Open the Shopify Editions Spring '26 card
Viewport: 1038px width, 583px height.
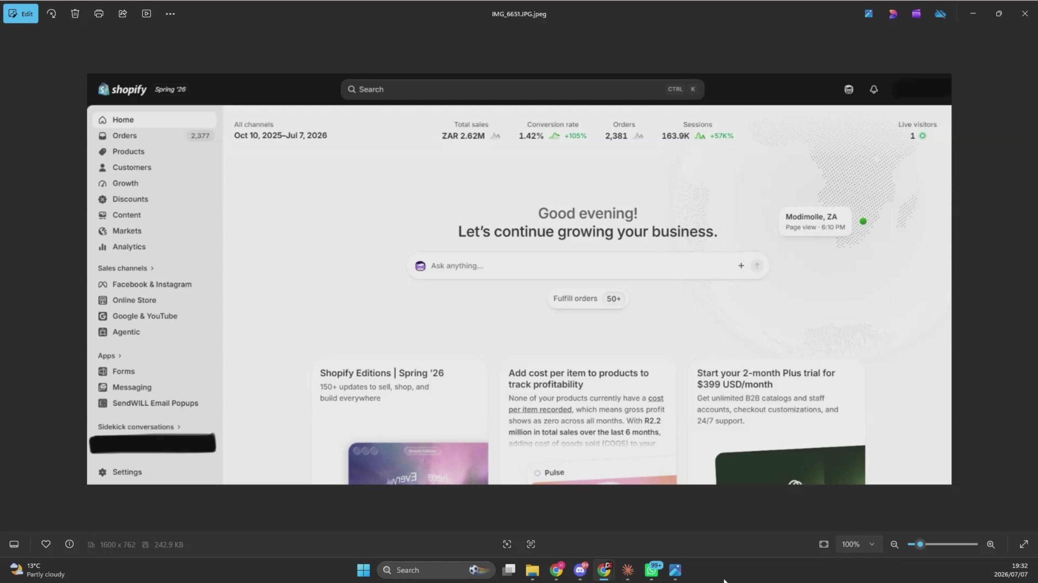[399, 422]
